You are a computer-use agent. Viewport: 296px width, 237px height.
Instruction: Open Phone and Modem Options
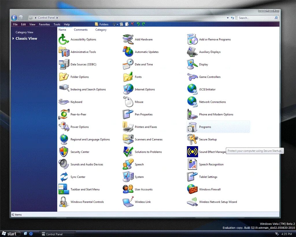(x=210, y=114)
